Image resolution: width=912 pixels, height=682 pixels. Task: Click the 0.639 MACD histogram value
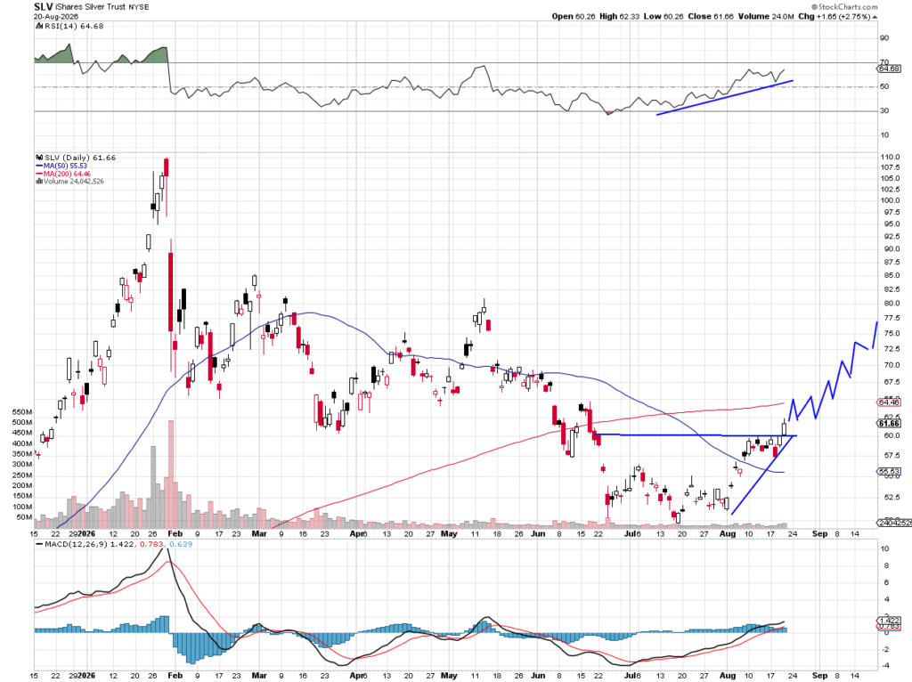(x=181, y=544)
